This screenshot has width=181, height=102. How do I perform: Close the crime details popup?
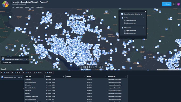(x=145, y=11)
